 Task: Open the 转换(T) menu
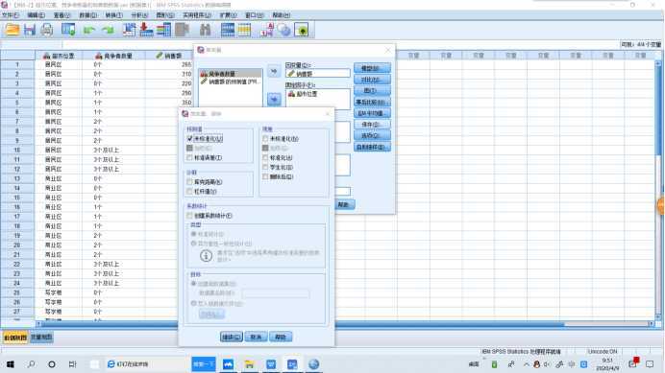pos(113,15)
